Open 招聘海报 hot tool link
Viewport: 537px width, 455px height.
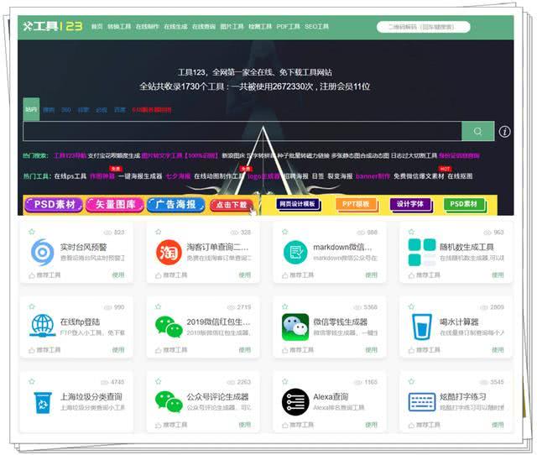296,176
